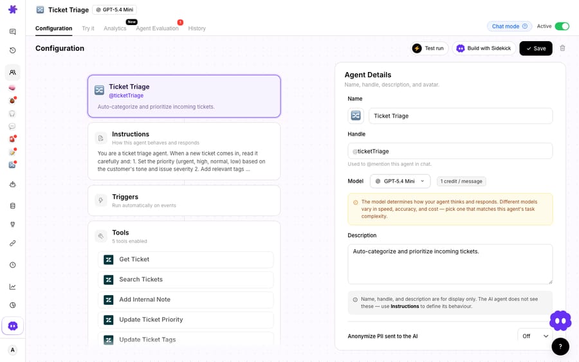Click the Description text area
The height and width of the screenshot is (362, 579).
(x=450, y=264)
